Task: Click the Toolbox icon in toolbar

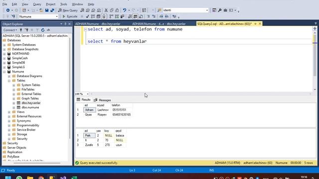Action: click(225, 10)
